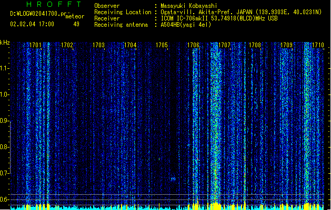The image size is (331, 210).
Task: Click the 1708 time marker
Action: (x=255, y=45)
